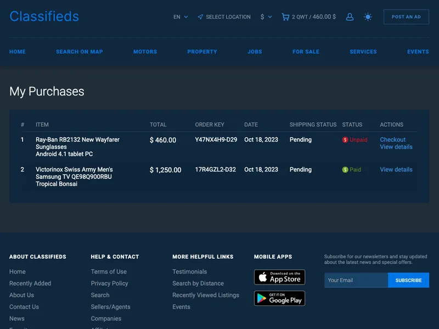Click the Item column header
The height and width of the screenshot is (329, 439).
click(42, 125)
